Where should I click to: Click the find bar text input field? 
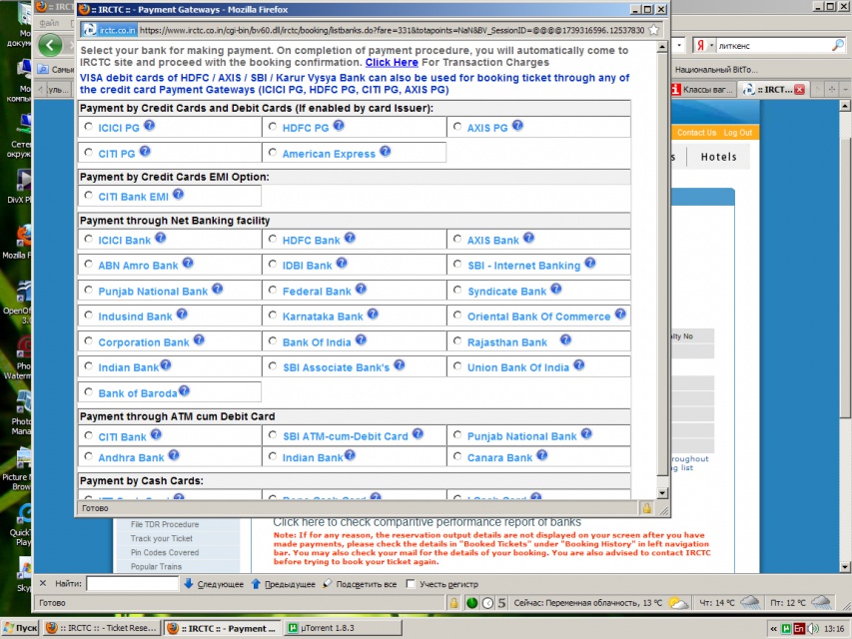[x=132, y=584]
